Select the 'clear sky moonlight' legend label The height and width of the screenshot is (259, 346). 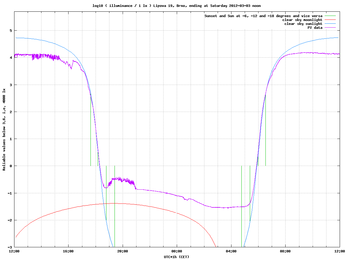click(x=302, y=20)
